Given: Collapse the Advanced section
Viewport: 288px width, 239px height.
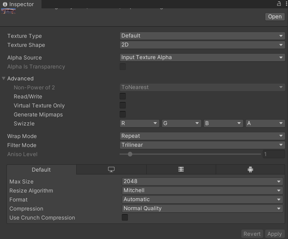Looking at the screenshot, I should (4, 79).
